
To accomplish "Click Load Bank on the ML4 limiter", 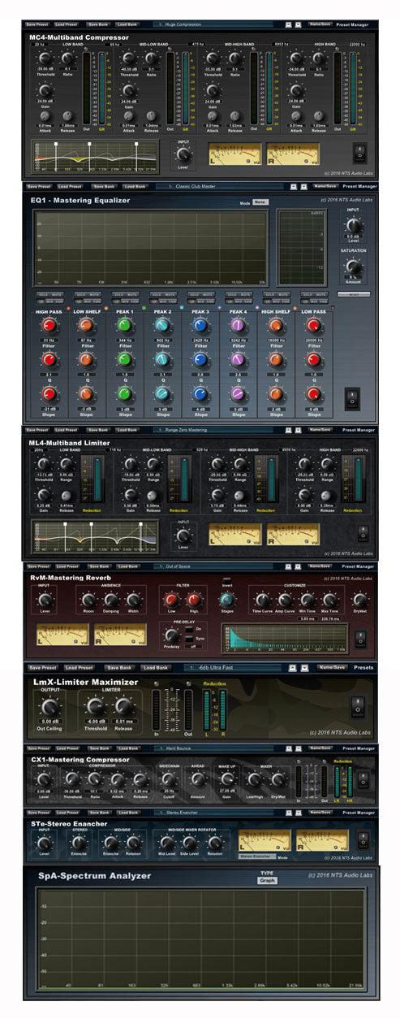I will (x=127, y=429).
